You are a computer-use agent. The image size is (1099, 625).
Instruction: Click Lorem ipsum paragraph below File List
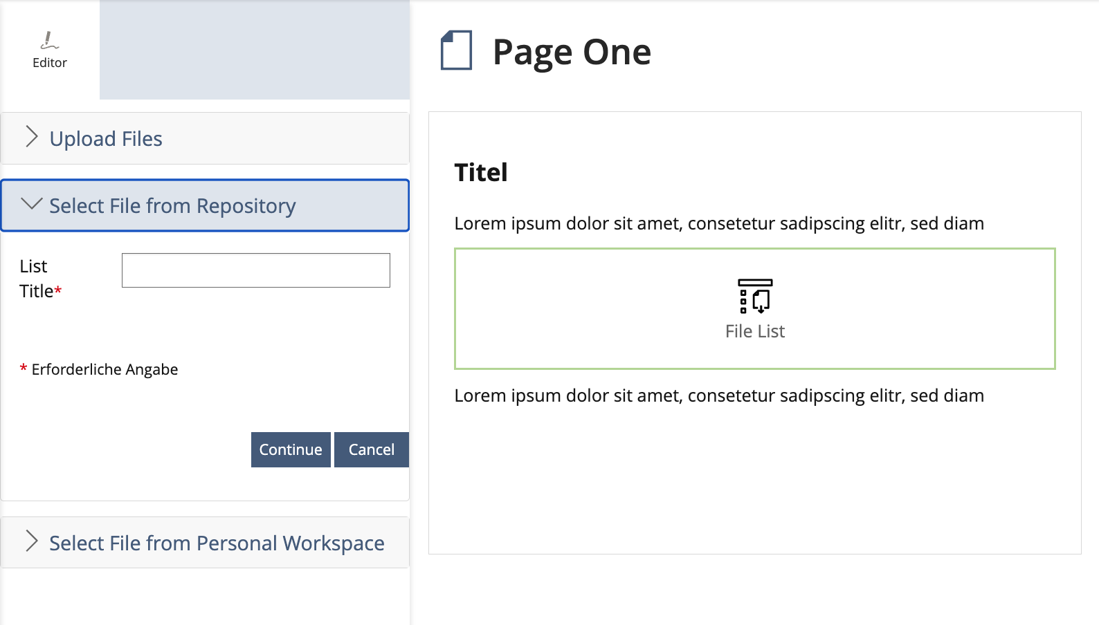pos(718,395)
